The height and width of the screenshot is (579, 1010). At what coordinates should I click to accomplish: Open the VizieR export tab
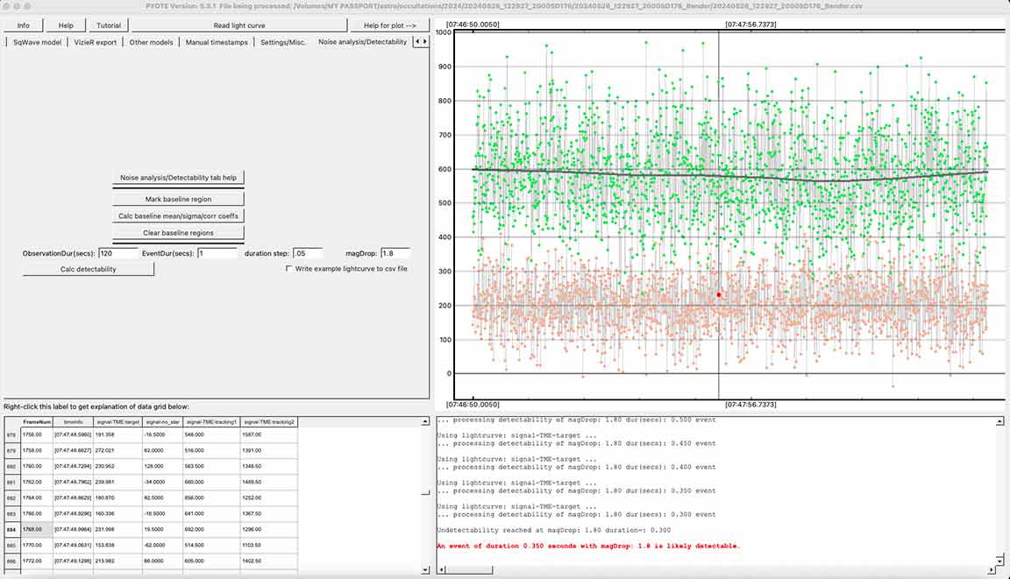click(96, 42)
